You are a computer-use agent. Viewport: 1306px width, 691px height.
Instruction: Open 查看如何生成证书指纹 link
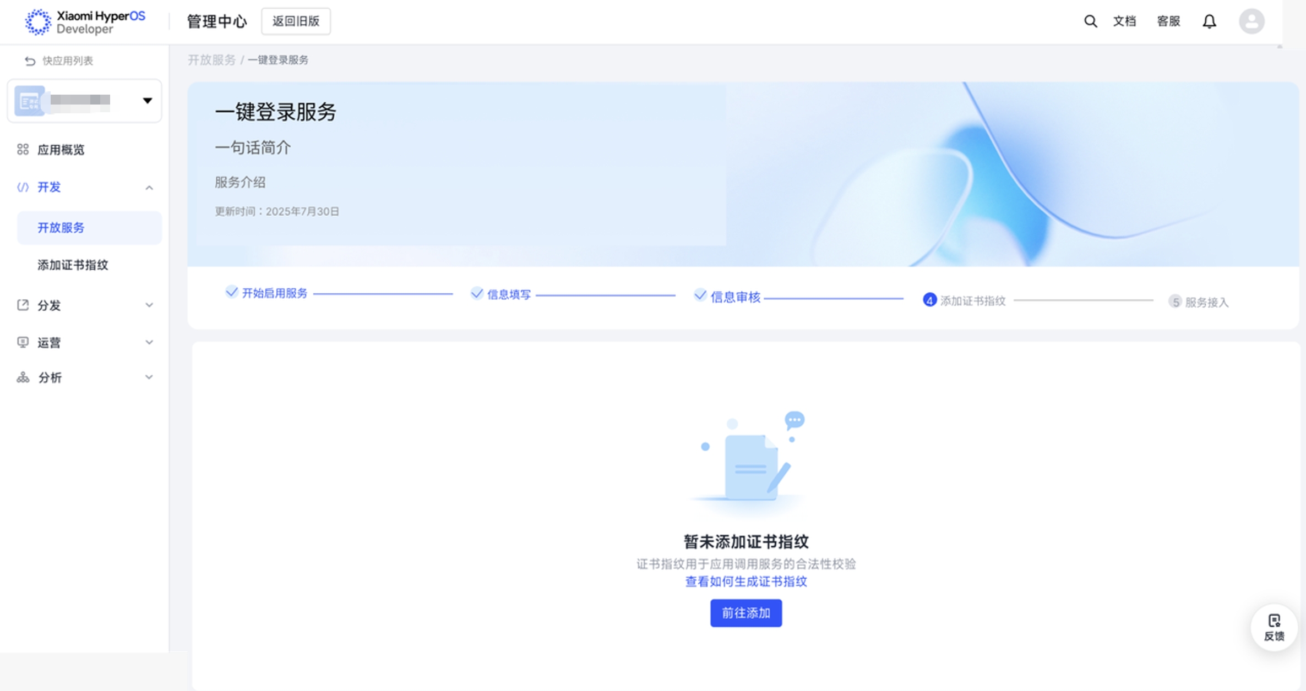pos(745,582)
